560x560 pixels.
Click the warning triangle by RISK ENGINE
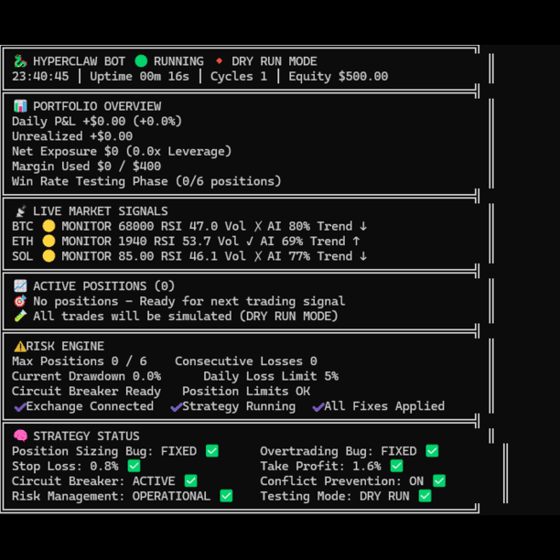tap(20, 346)
